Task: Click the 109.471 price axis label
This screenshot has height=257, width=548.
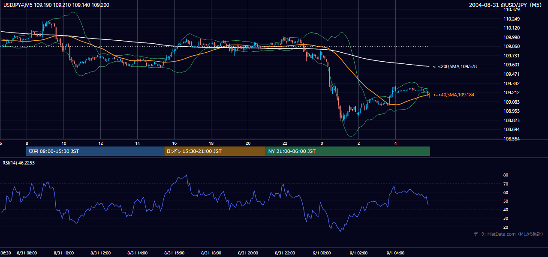Action: tap(511, 74)
